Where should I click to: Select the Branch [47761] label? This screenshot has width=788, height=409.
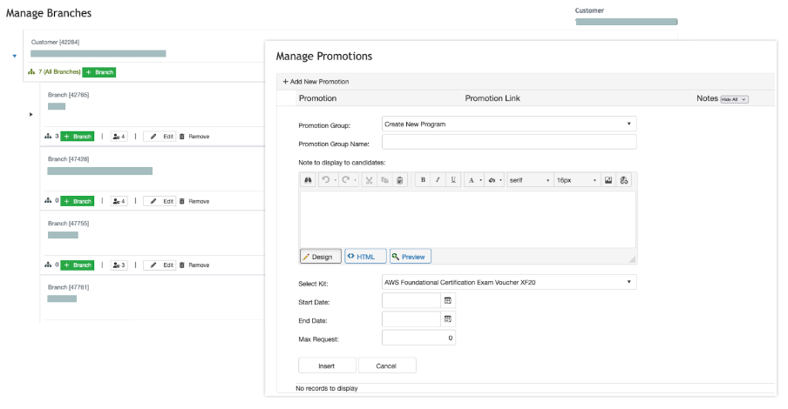click(68, 287)
